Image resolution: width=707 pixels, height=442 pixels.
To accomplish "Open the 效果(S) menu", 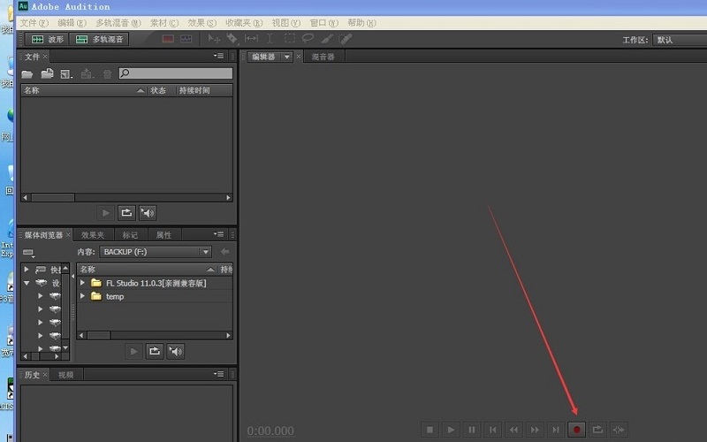I will pyautogui.click(x=202, y=23).
